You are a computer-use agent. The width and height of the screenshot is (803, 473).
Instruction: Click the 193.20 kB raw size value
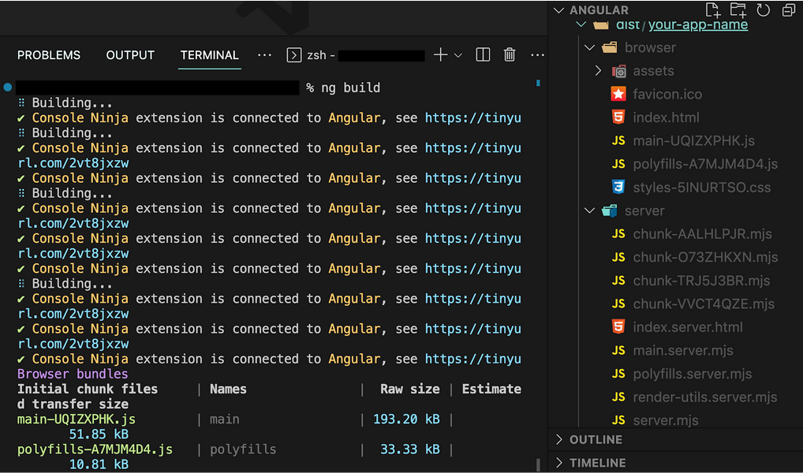(x=406, y=419)
